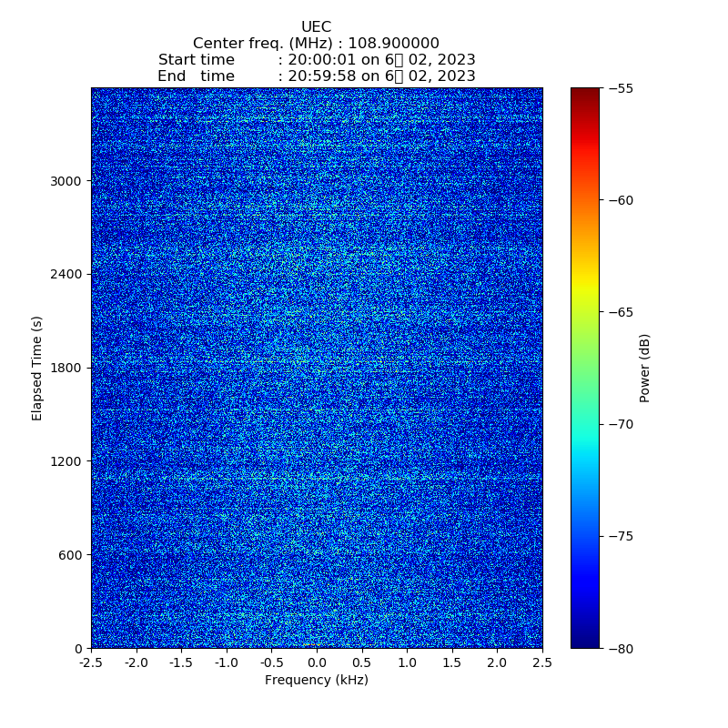
Task: Click the -2.0 frequency tick label
Action: tap(136, 662)
